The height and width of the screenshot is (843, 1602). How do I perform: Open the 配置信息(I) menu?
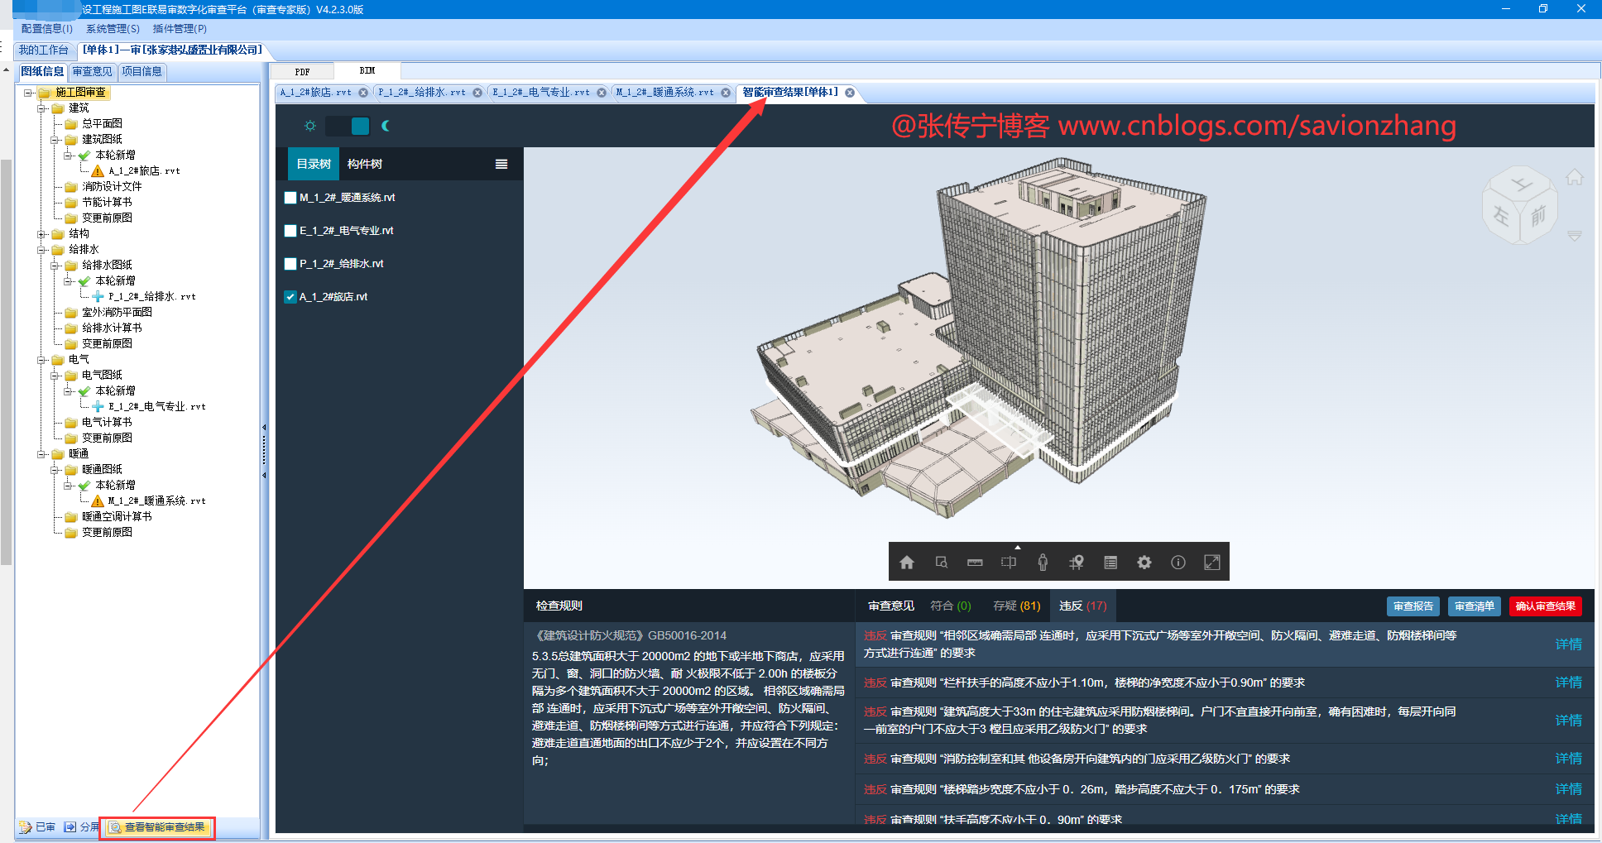(47, 29)
